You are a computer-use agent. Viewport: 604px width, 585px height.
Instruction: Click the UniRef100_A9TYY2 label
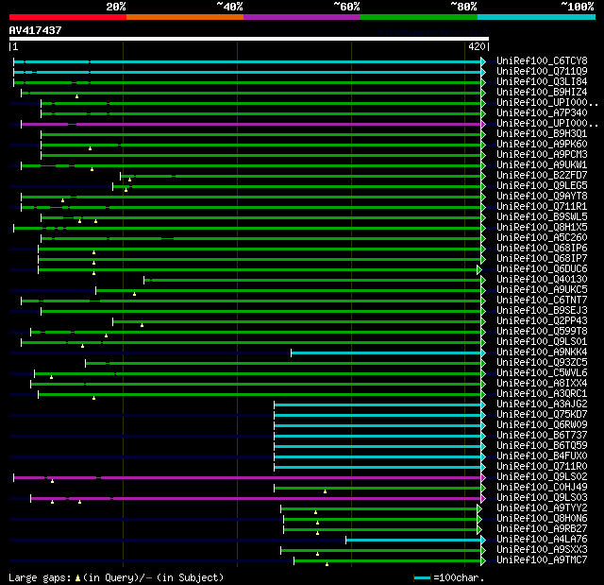pyautogui.click(x=542, y=508)
